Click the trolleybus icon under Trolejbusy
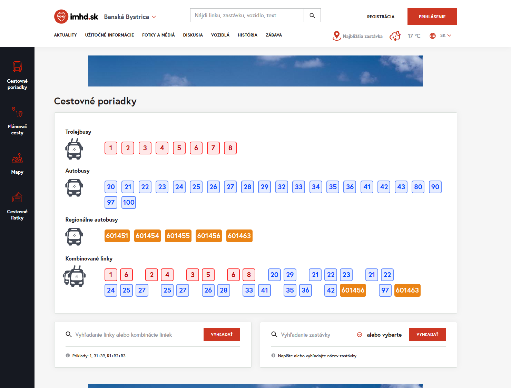Viewport: 511px width, 388px height. point(74,149)
